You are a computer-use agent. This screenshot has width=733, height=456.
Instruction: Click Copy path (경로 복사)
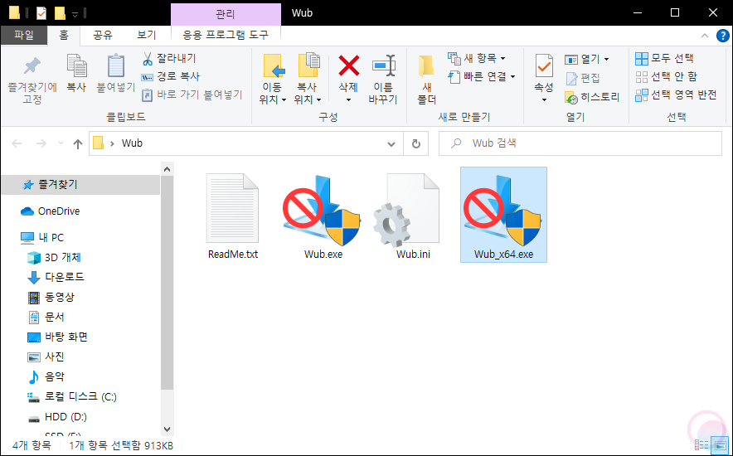tap(171, 76)
